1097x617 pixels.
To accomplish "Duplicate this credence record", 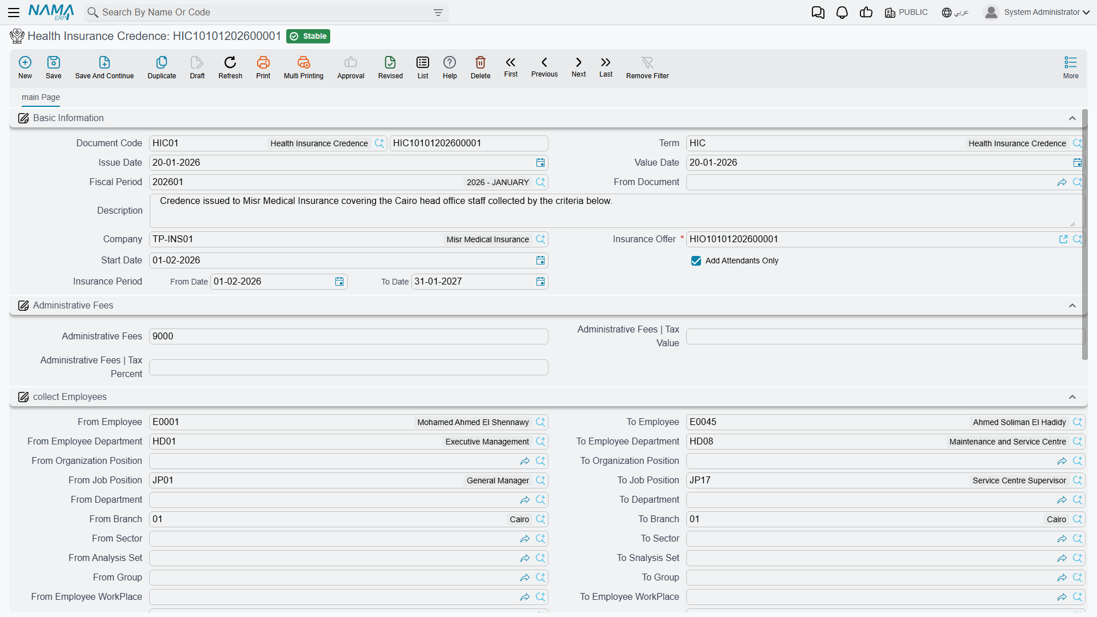I will pos(162,67).
